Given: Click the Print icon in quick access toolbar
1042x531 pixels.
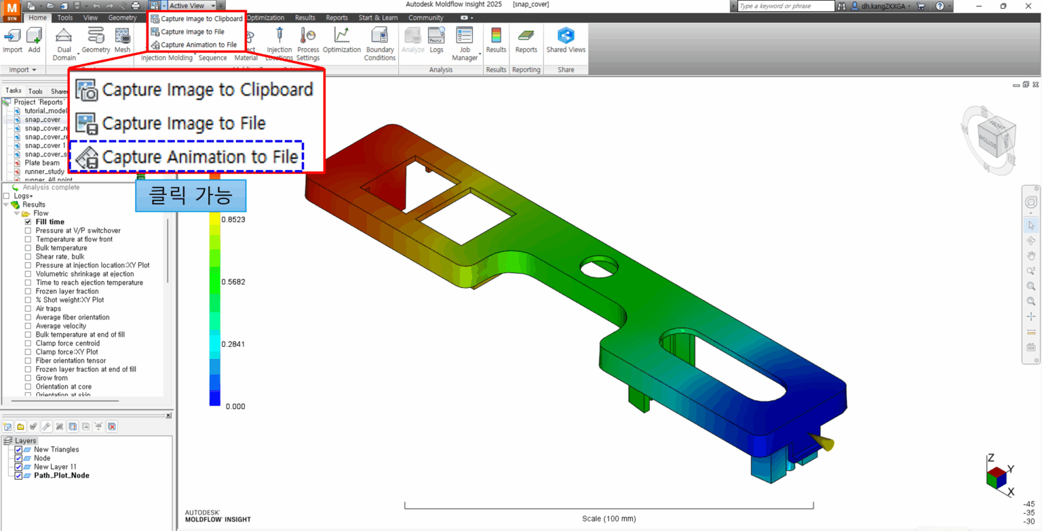Looking at the screenshot, I should [x=136, y=5].
